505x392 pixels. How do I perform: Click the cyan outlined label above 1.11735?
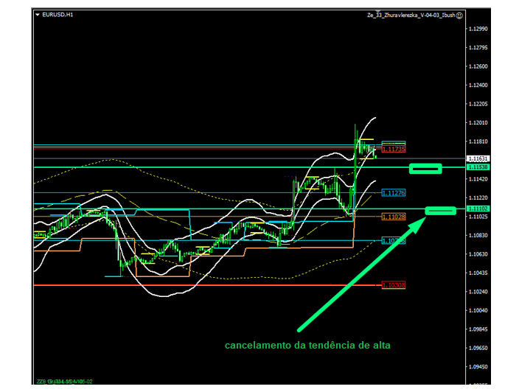click(x=393, y=143)
